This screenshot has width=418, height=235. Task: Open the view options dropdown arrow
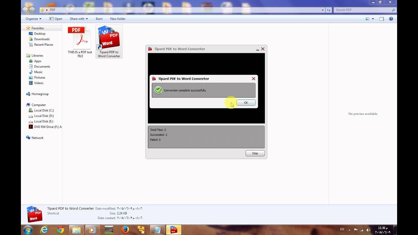pos(373,19)
